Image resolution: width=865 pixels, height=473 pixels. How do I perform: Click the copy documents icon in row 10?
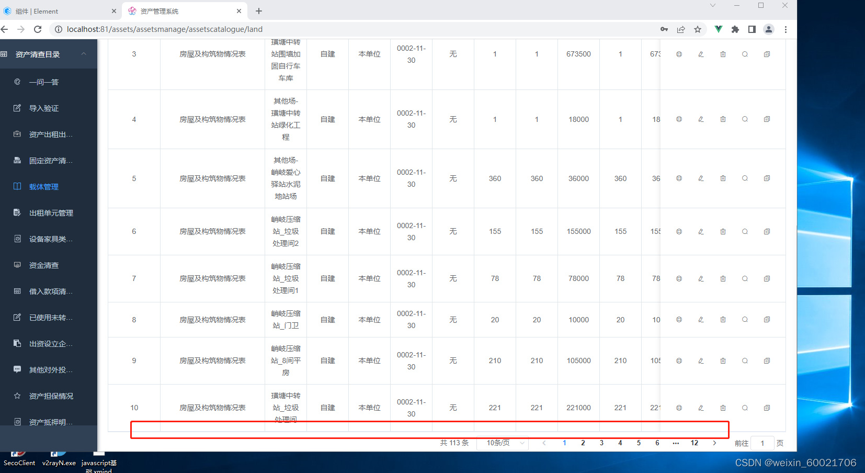[x=767, y=408]
